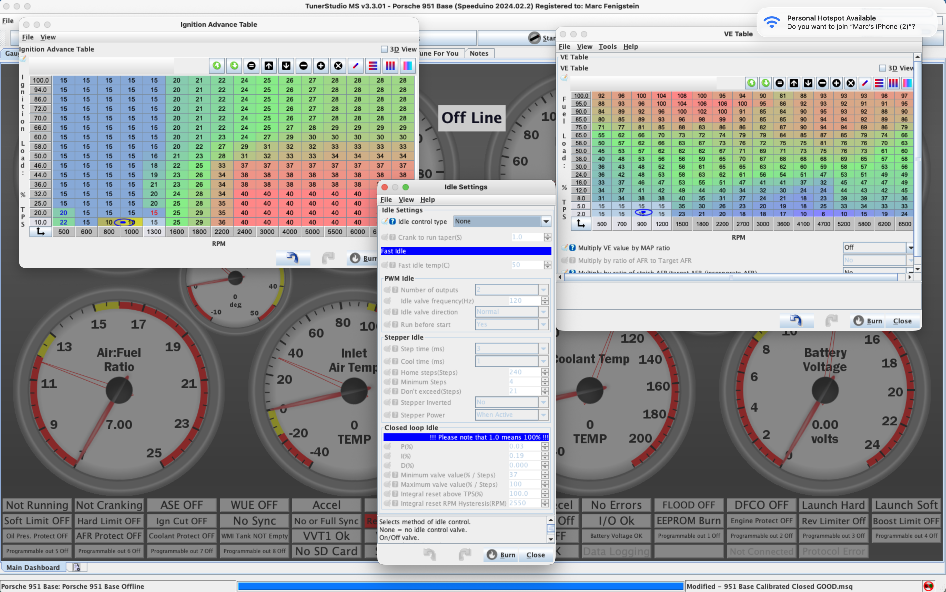Click the stepper arrows for Home steps value
Screen dimensions: 946x592
point(545,372)
